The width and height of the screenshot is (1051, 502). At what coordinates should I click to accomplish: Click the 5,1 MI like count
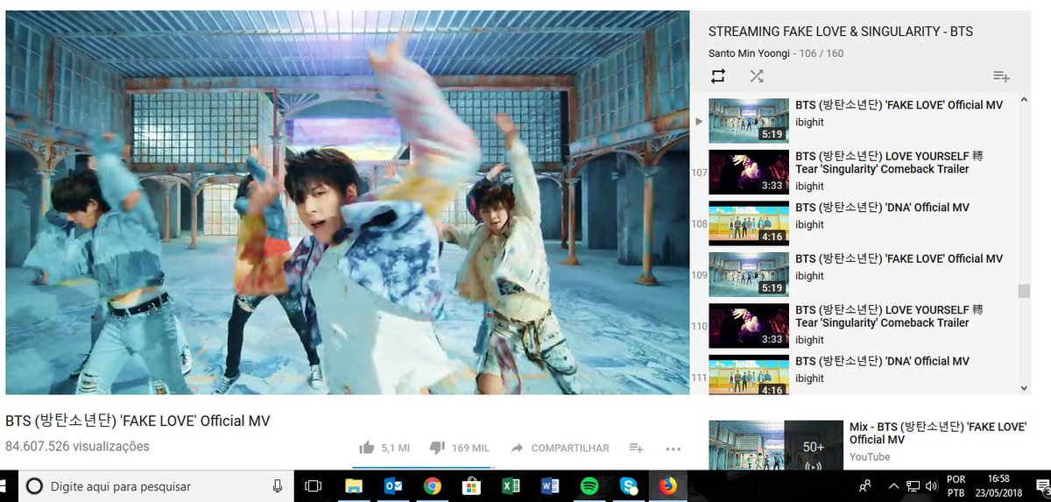point(395,449)
